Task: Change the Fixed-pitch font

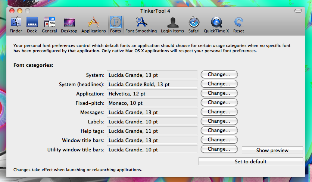Action: (219, 103)
